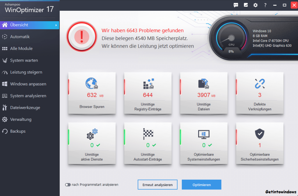Click the Leistung steigern speedometer icon
This screenshot has width=298, height=196.
tap(5, 72)
